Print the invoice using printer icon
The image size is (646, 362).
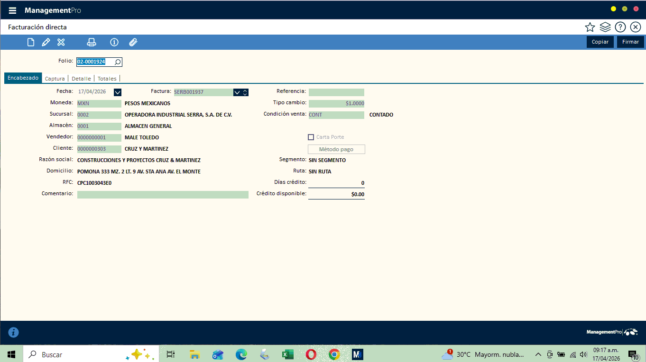92,42
